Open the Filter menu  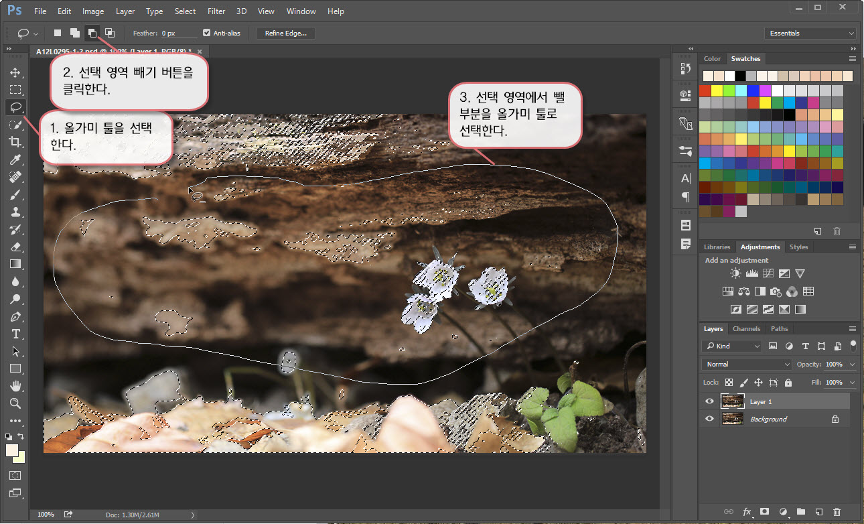pyautogui.click(x=216, y=11)
